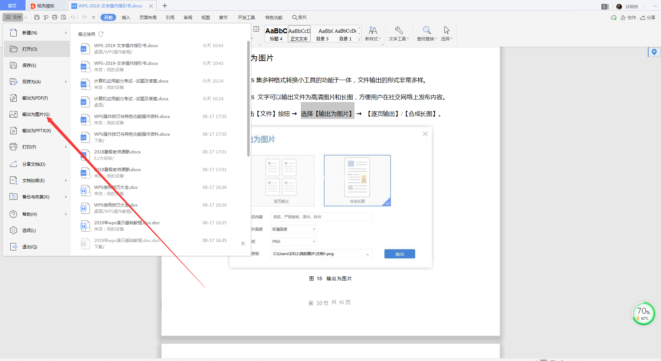Go to the 首页 home tab
Image resolution: width=661 pixels, height=361 pixels.
pos(12,6)
